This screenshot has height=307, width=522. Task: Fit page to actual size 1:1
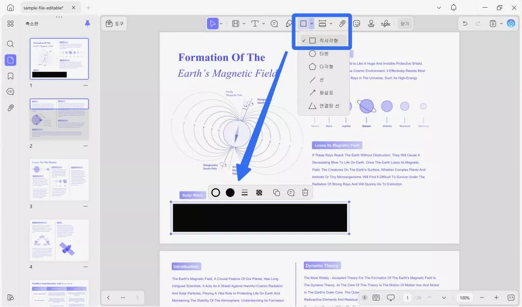[x=511, y=298]
